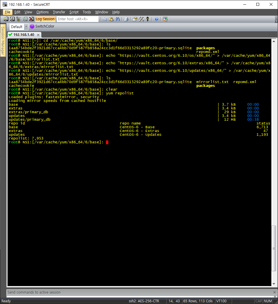Select the 192.168.1.40 session tab
The width and height of the screenshot is (278, 304).
[24, 35]
